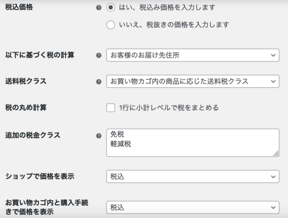Click chevron arrow of 以下に基づく税の計算 select
The height and width of the screenshot is (218, 288).
273,55
